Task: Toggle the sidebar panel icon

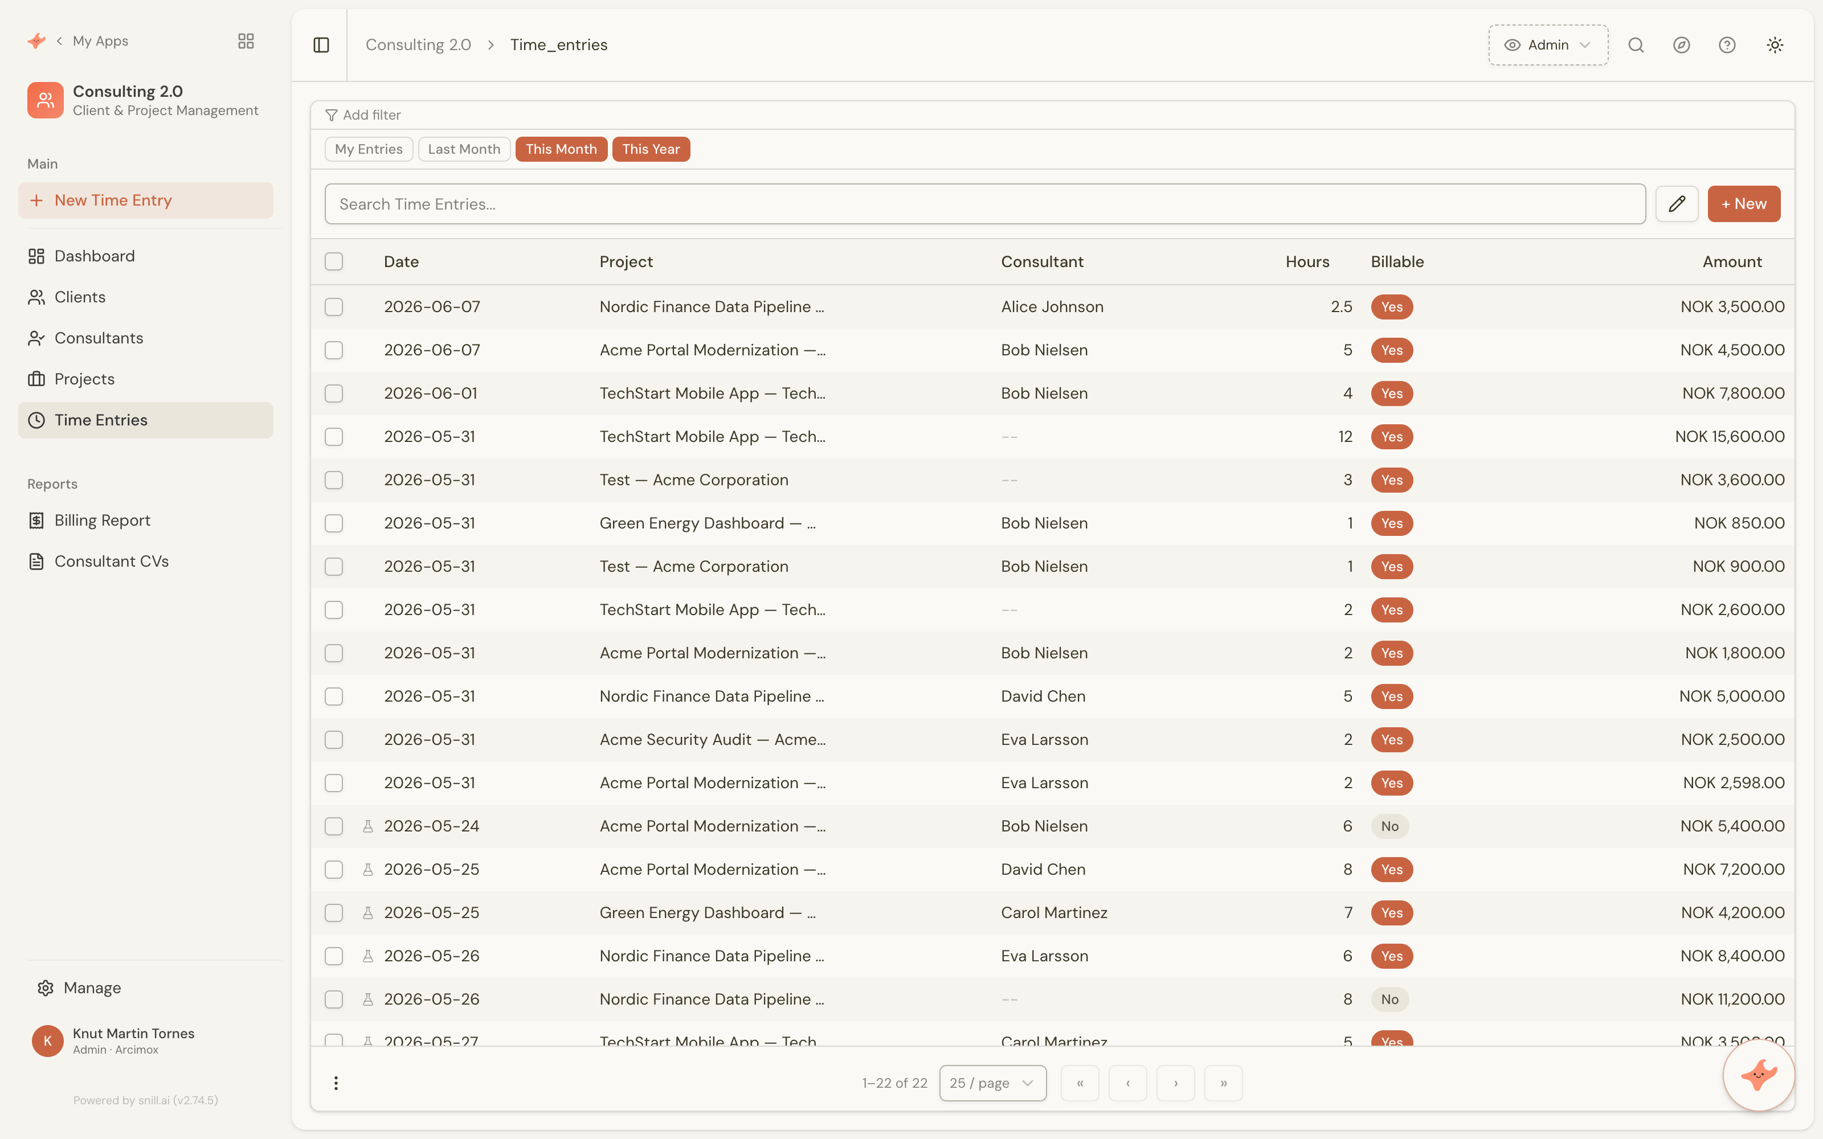Action: [321, 45]
